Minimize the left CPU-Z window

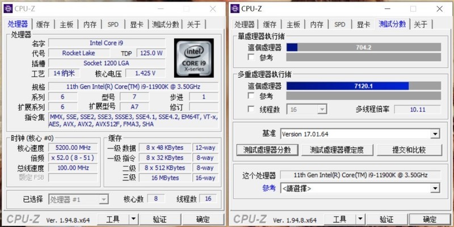coord(161,9)
